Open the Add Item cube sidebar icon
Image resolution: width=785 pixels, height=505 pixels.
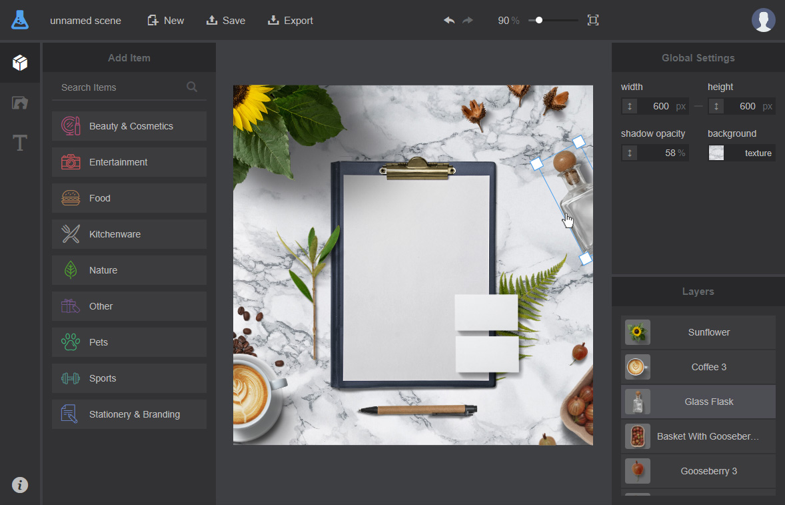pos(20,63)
